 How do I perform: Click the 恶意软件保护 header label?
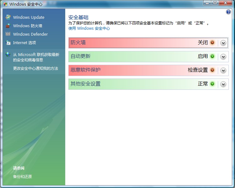coord(86,70)
